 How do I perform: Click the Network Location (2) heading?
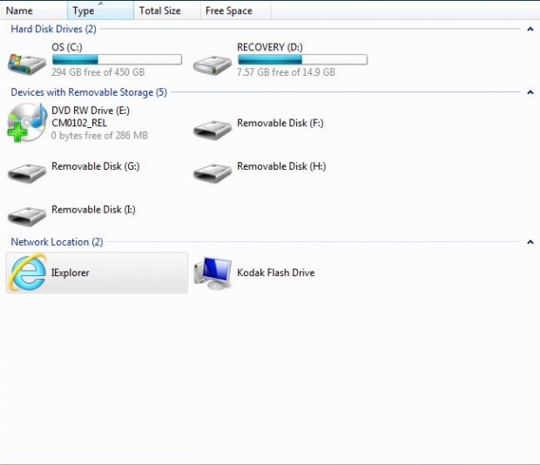(x=57, y=242)
